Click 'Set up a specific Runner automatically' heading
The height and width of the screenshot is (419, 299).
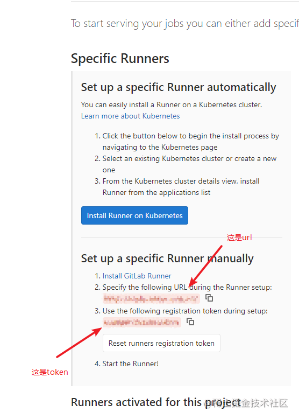click(x=179, y=87)
